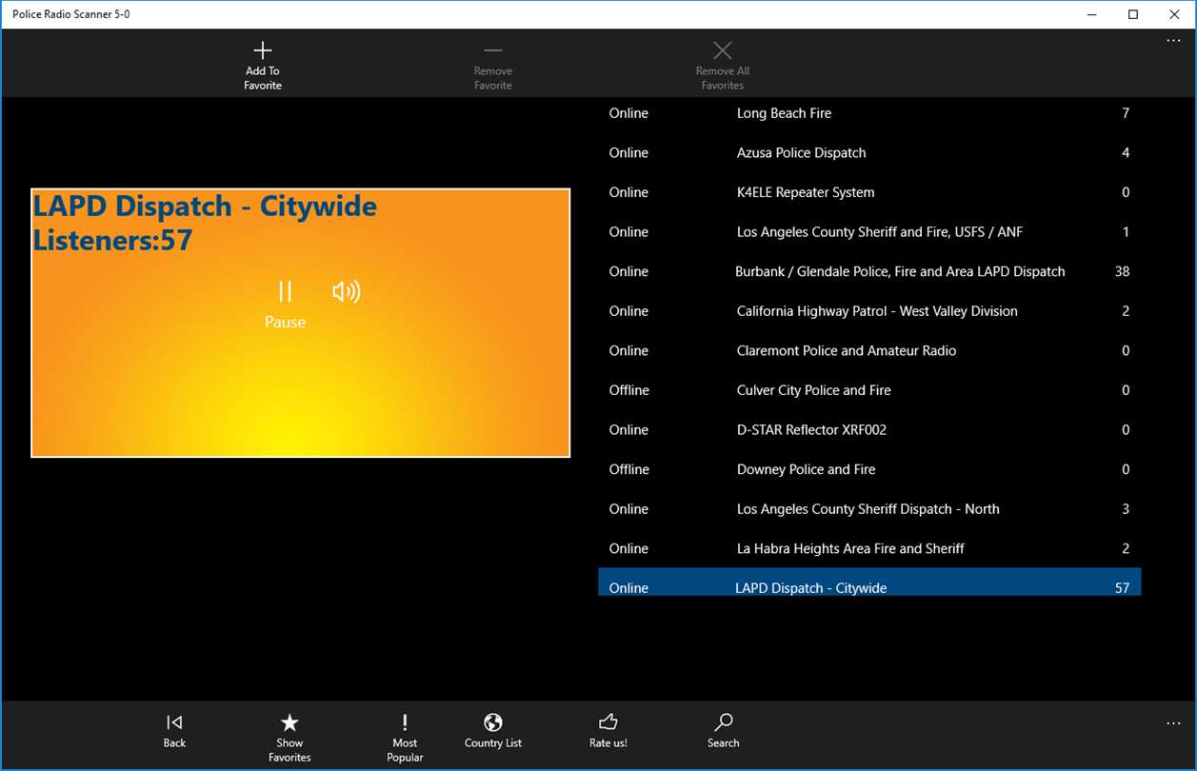
Task: Expand bottom app bar ellipsis menu
Action: pyautogui.click(x=1173, y=724)
